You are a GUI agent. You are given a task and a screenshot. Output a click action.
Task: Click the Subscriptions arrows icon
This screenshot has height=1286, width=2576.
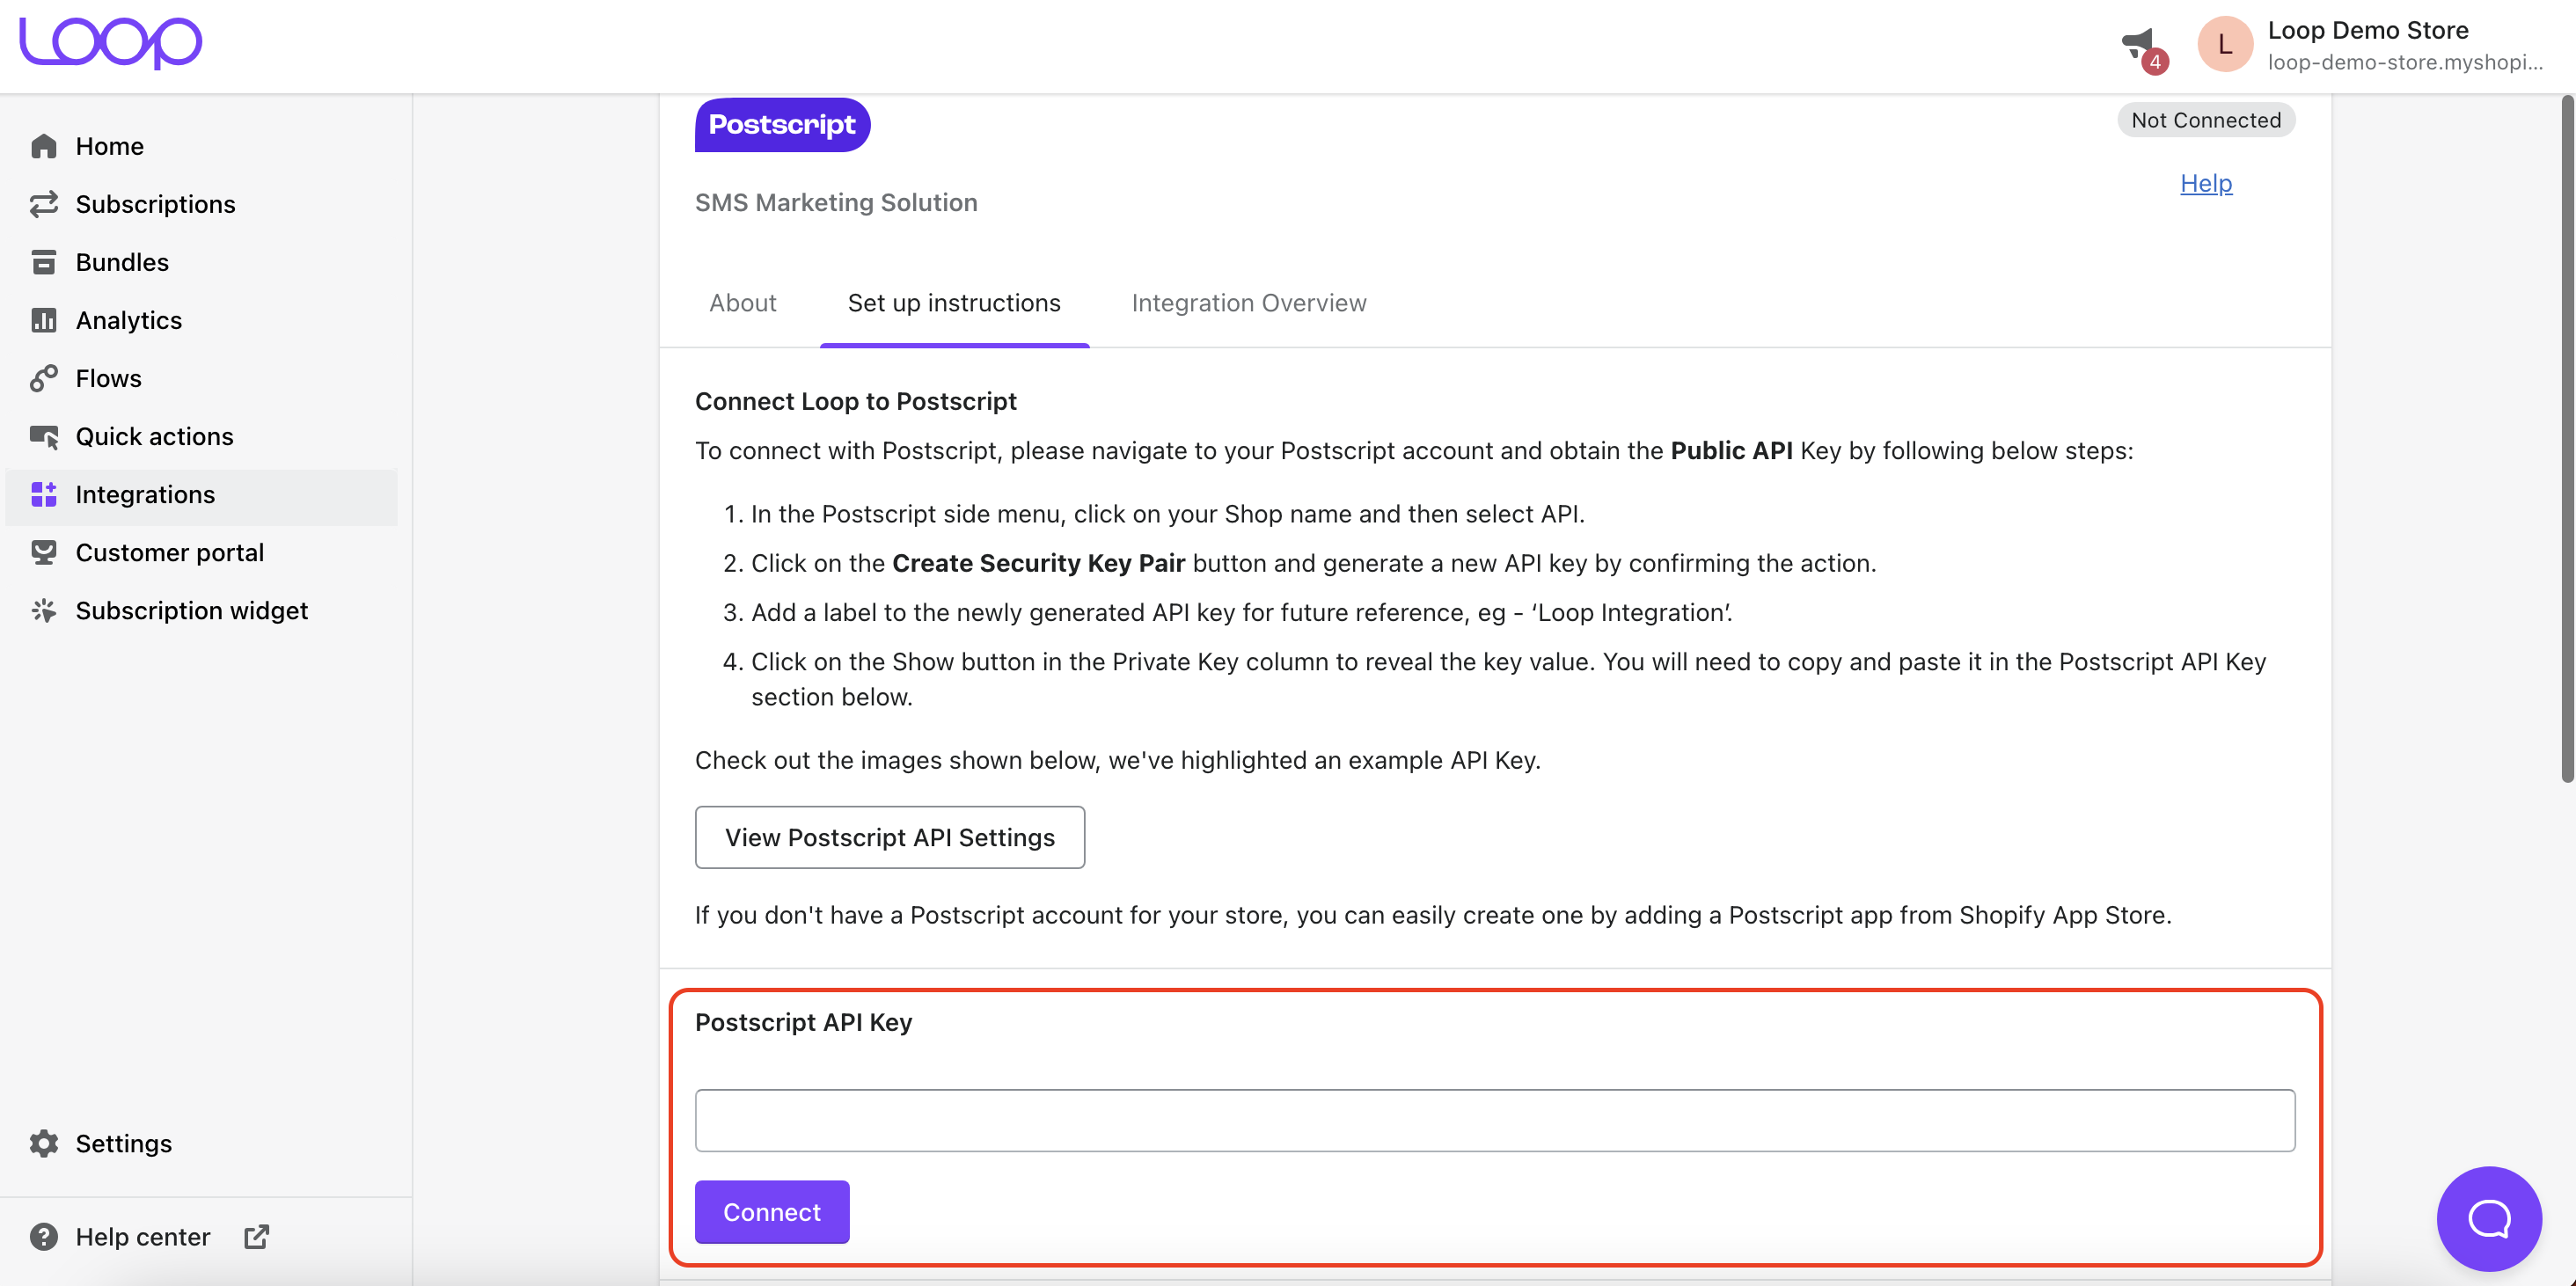pos(44,204)
